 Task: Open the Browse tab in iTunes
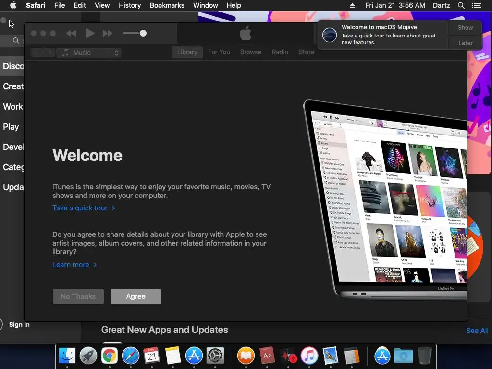[x=251, y=52]
